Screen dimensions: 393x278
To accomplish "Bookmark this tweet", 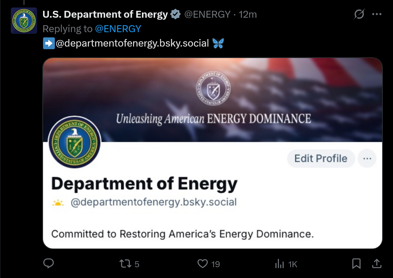I will tap(356, 264).
